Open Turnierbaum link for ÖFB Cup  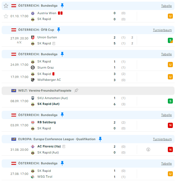click(162, 30)
